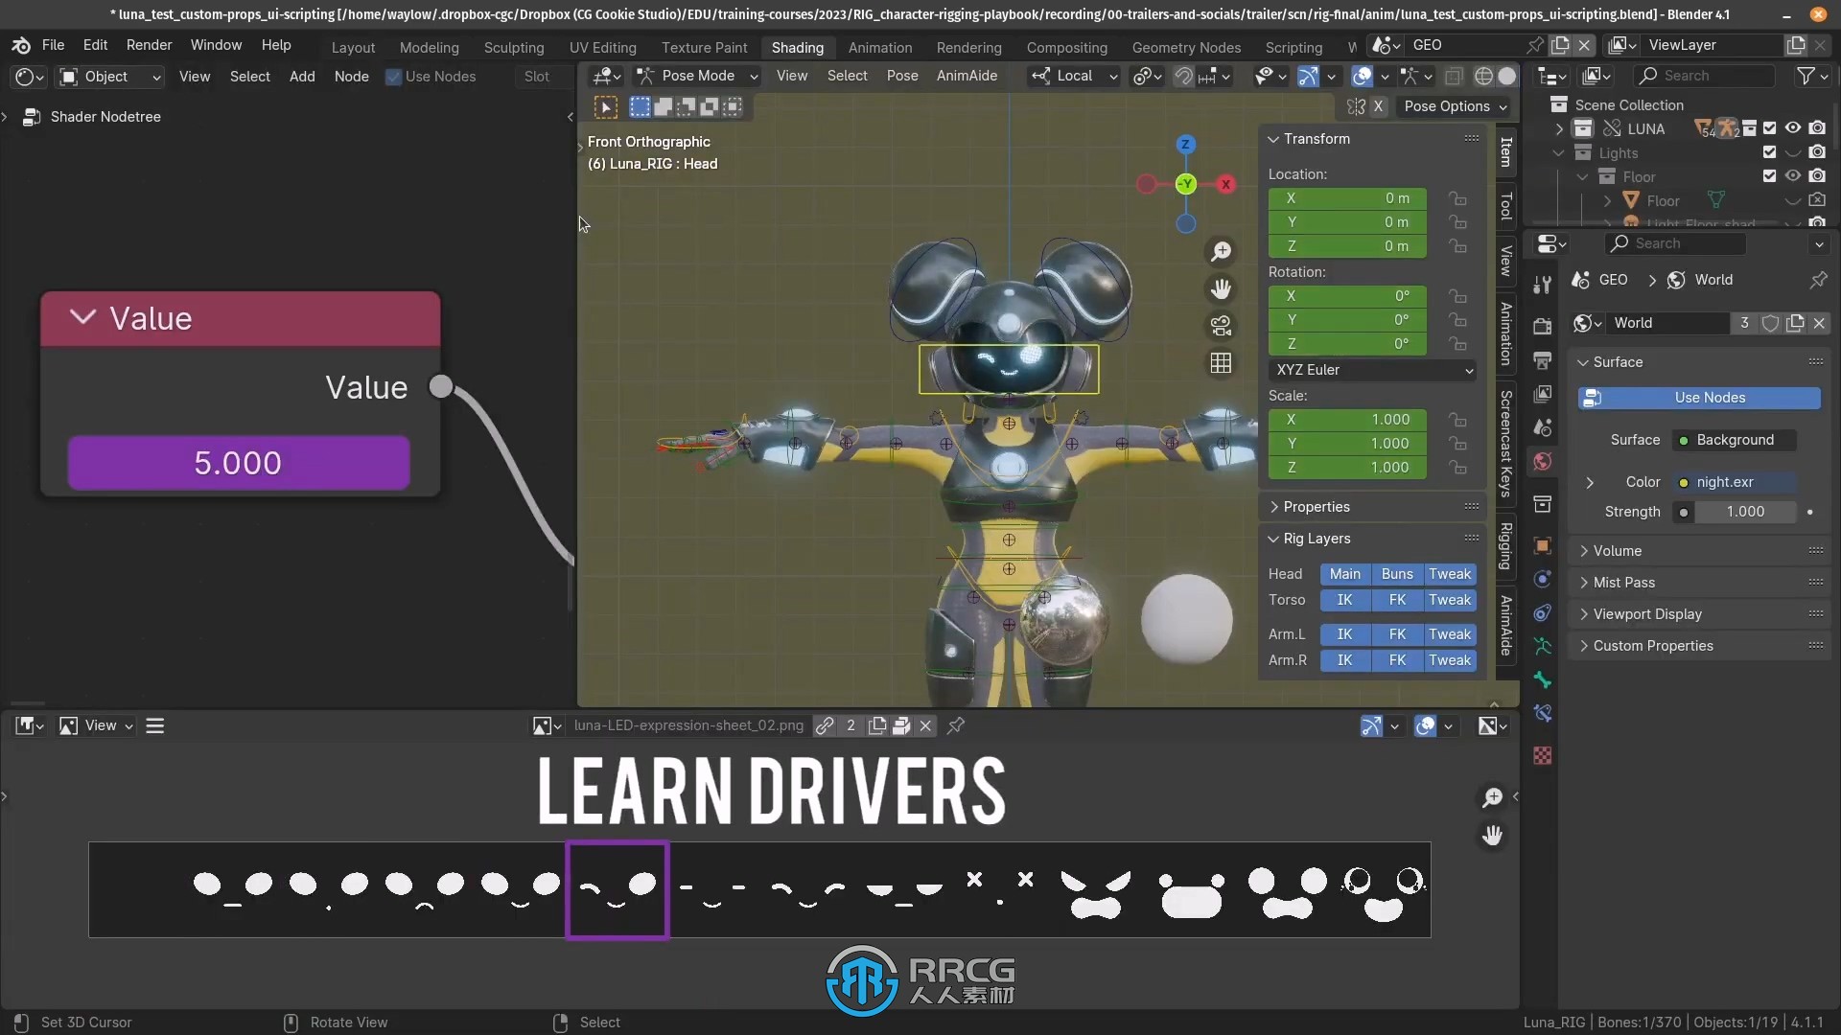Switch to the Geometry Nodes workspace tab
1841x1035 pixels.
[1186, 47]
